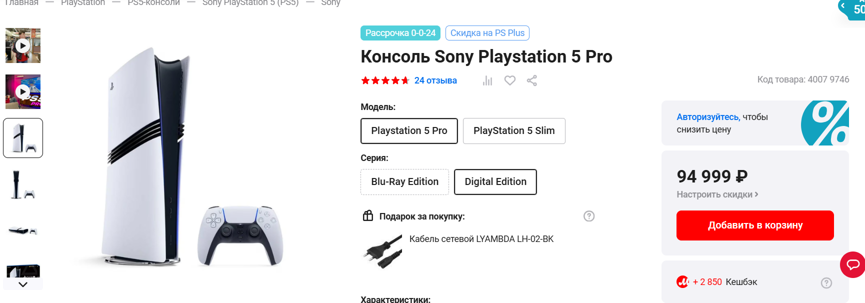Choose the Digital Edition series option

click(495, 182)
